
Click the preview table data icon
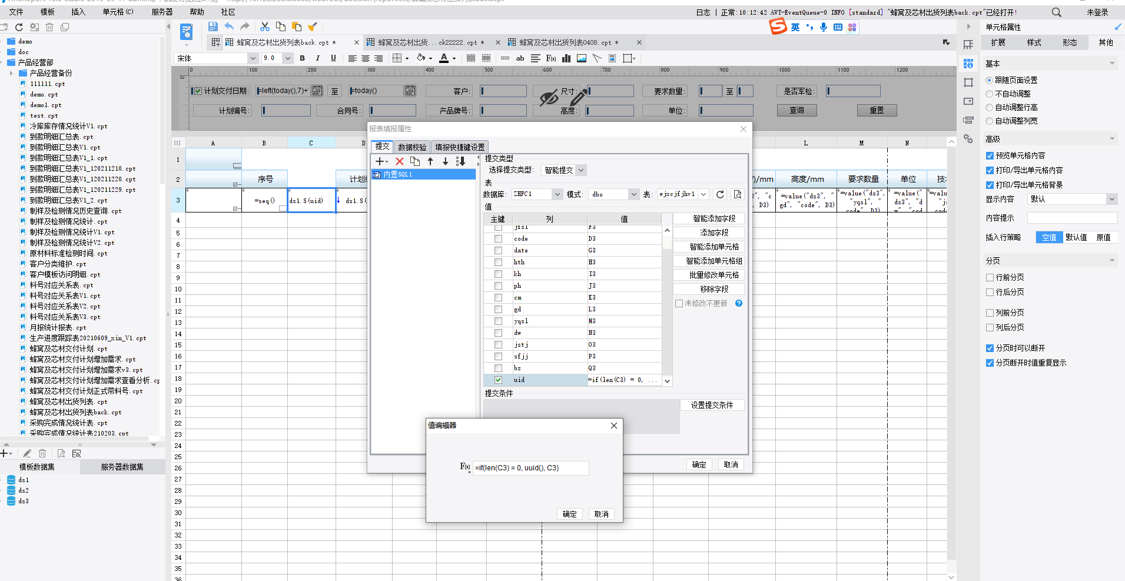pyautogui.click(x=738, y=194)
